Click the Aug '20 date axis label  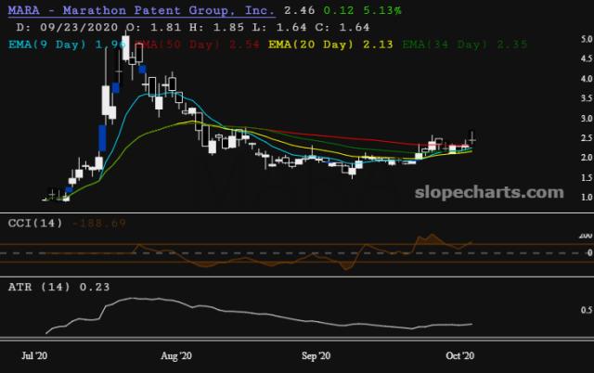click(175, 355)
